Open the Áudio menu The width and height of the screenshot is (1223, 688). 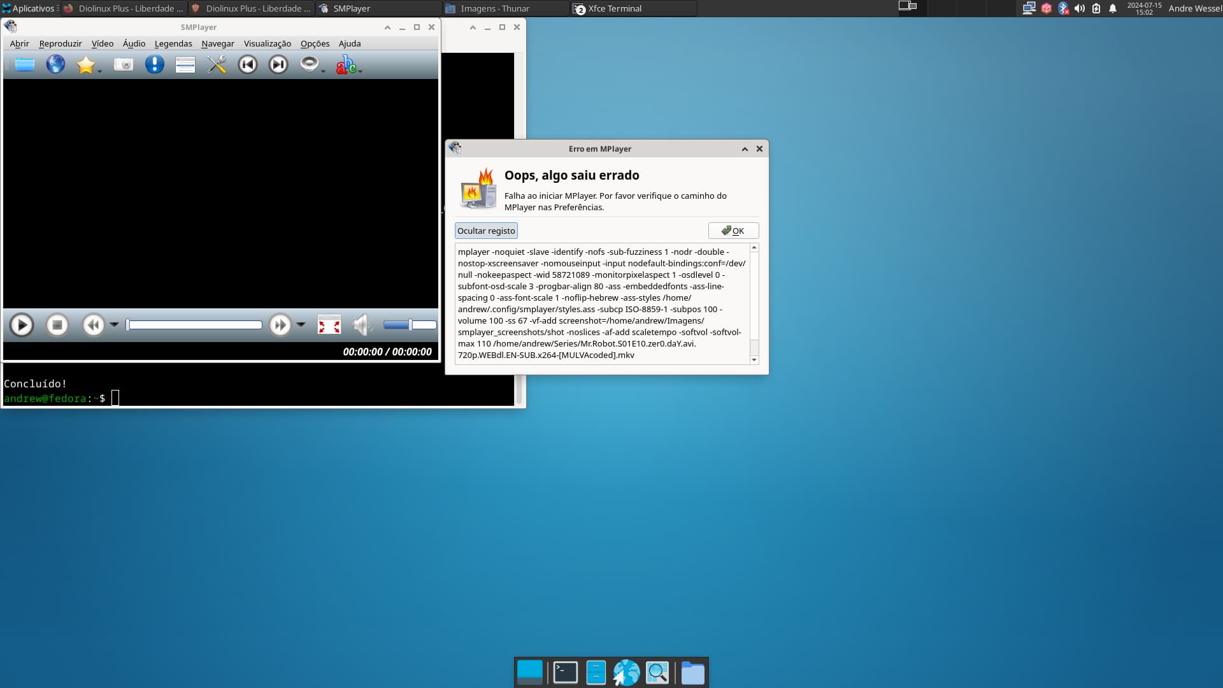(x=134, y=43)
